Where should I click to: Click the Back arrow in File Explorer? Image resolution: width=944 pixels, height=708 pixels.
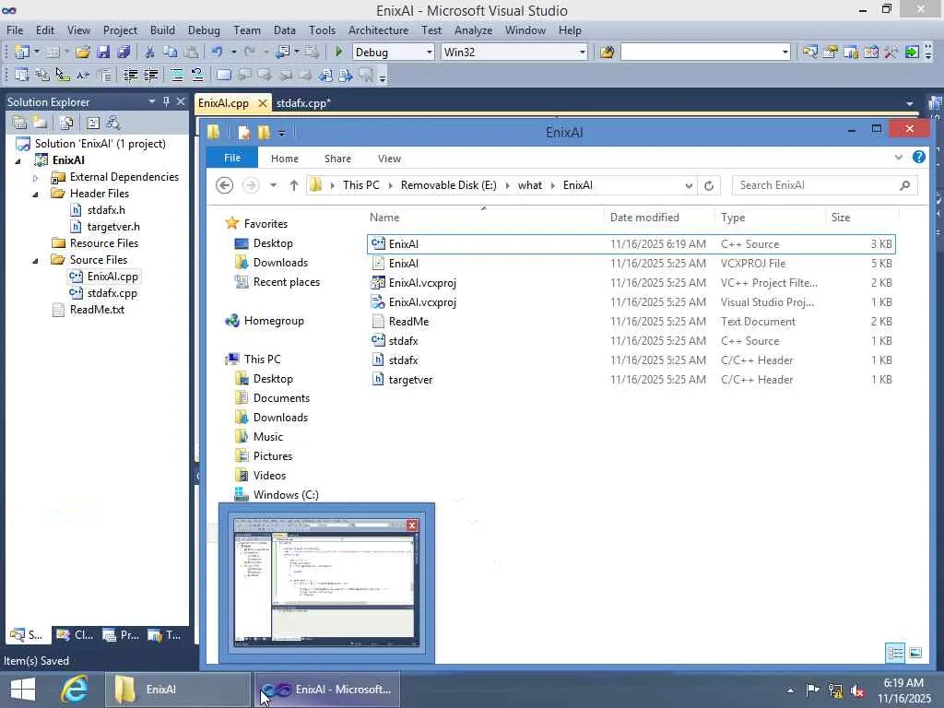[x=225, y=185]
